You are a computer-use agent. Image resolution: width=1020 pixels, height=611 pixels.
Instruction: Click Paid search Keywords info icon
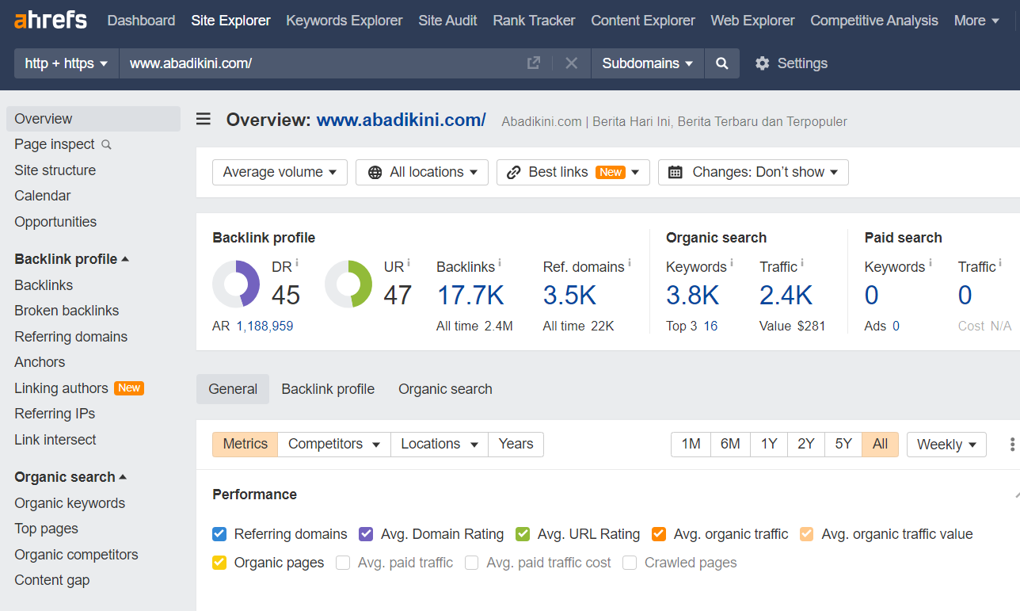(930, 262)
